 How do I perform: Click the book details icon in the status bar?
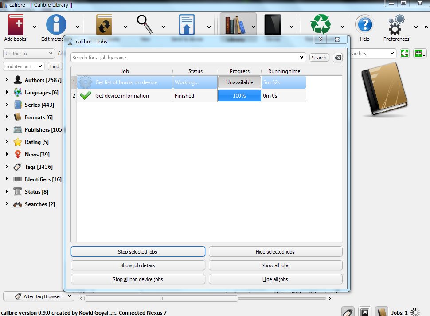click(382, 312)
